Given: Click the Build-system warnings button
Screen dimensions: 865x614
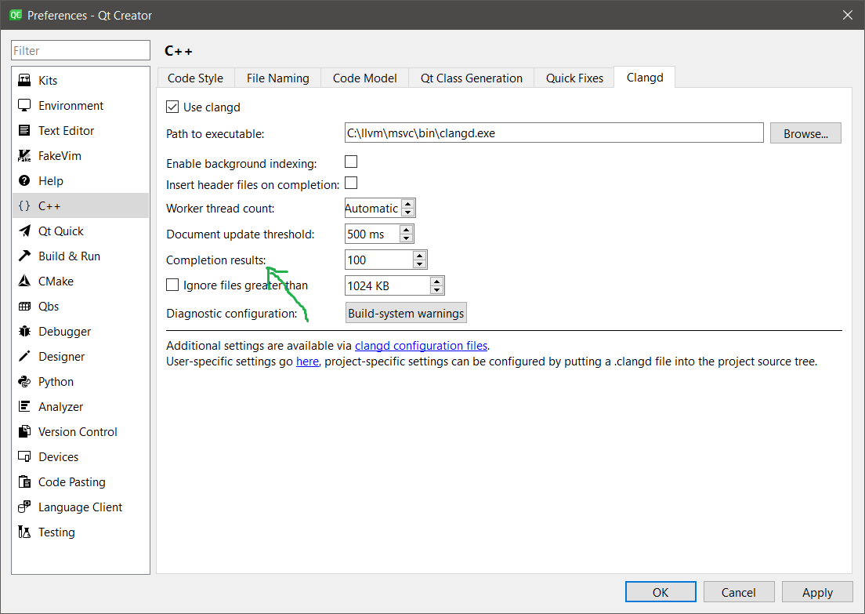Looking at the screenshot, I should tap(406, 313).
